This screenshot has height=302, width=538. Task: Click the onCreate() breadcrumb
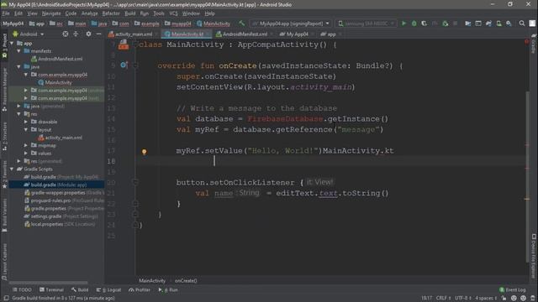click(186, 281)
